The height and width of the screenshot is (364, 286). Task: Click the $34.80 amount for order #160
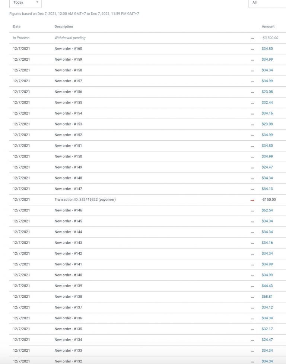tap(267, 48)
